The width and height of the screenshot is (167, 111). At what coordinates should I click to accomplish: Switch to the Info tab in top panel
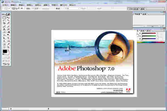point(145,14)
